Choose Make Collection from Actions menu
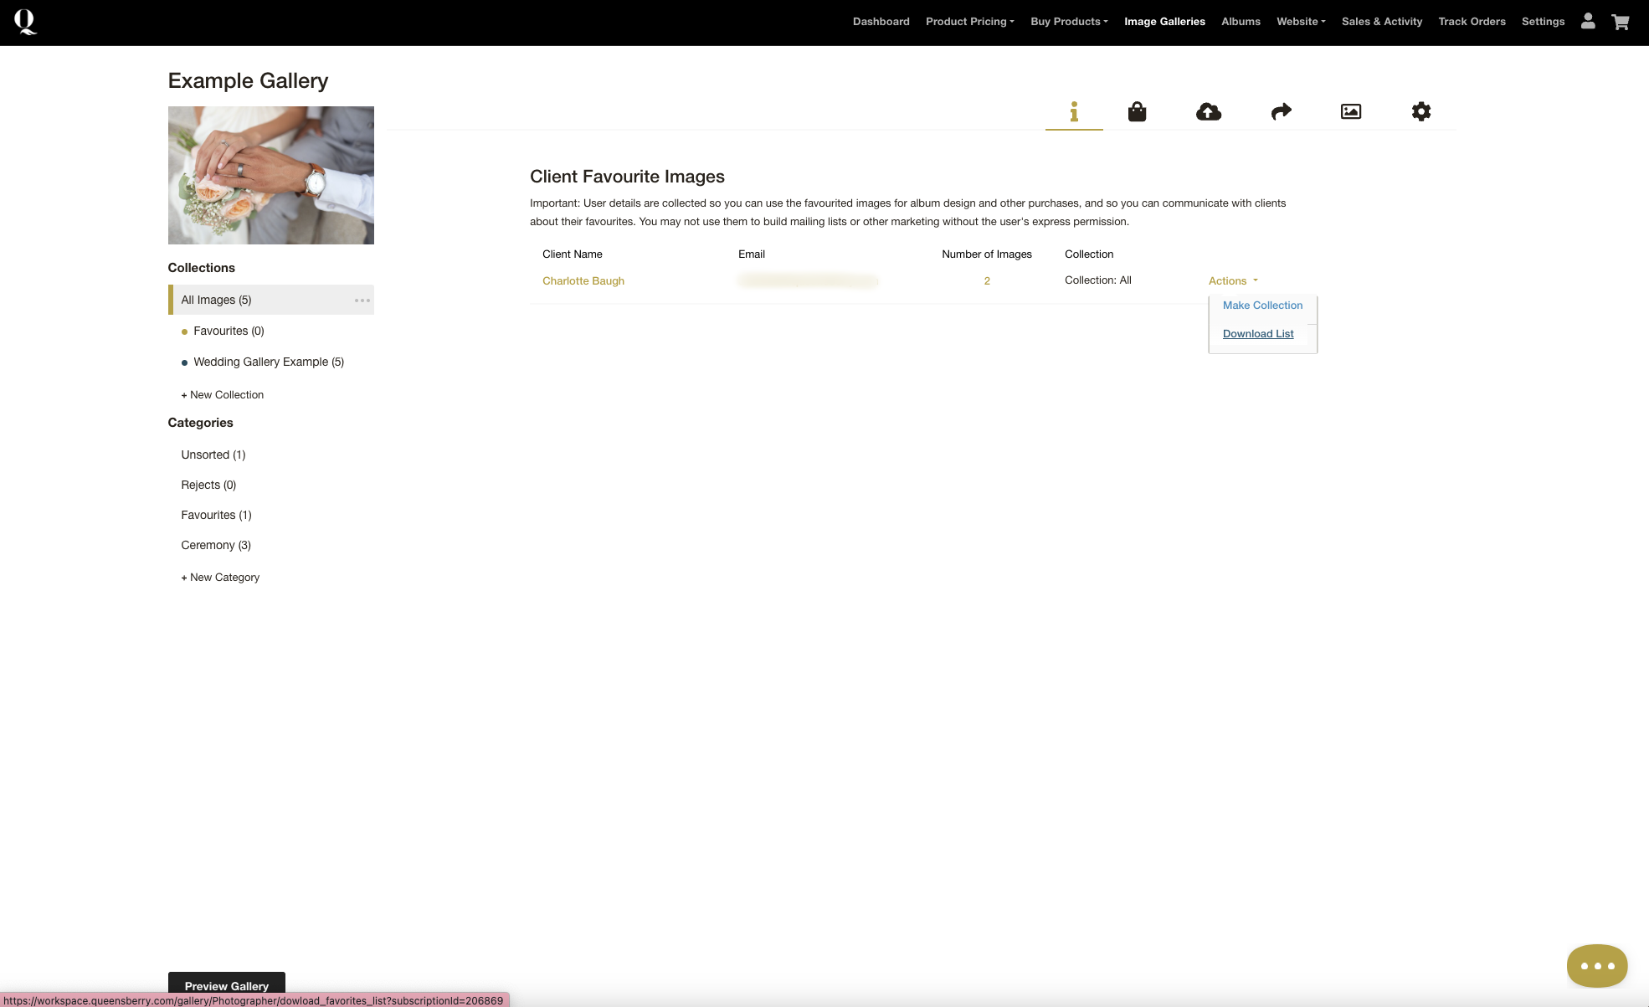1649x1007 pixels. (x=1262, y=306)
